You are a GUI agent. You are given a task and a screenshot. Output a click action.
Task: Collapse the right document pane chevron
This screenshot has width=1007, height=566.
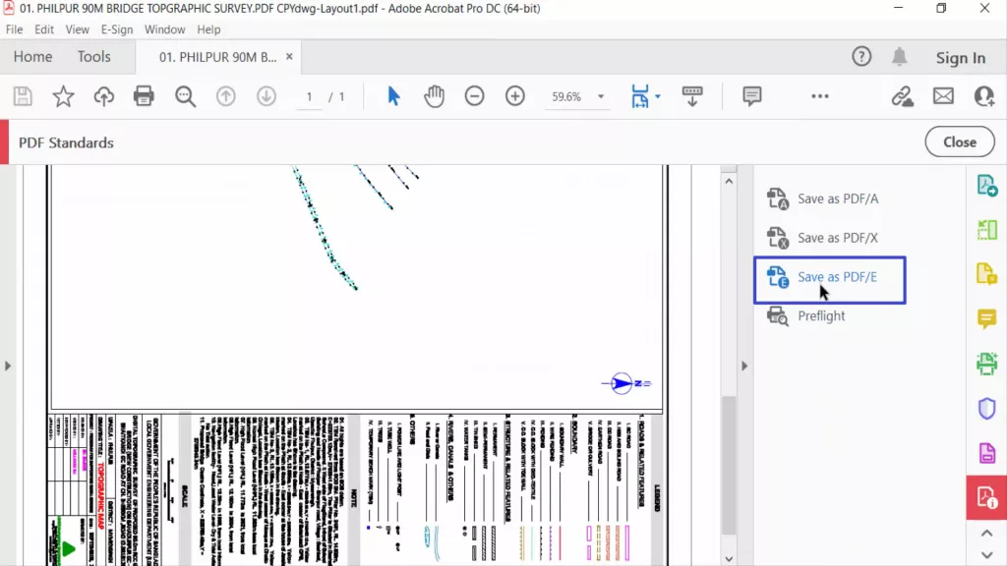[744, 365]
